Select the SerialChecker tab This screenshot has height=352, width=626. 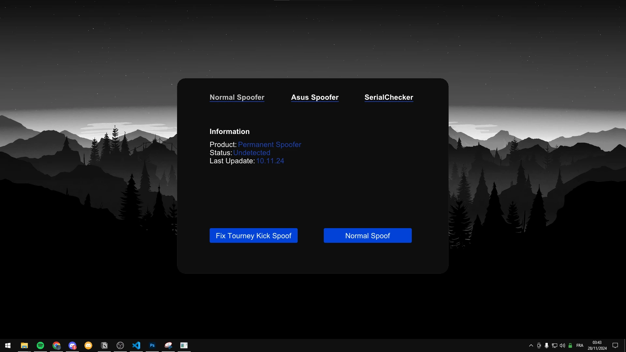389,97
